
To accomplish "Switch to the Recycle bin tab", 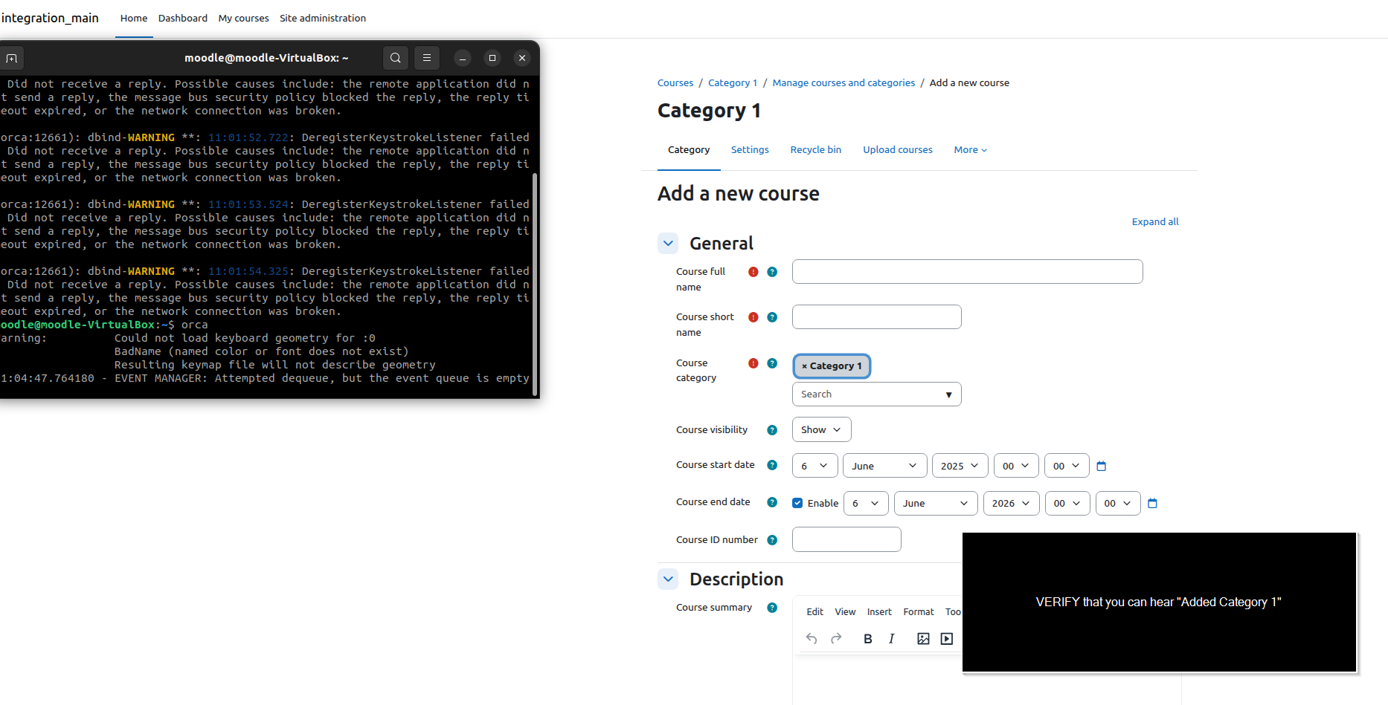I will coord(816,150).
